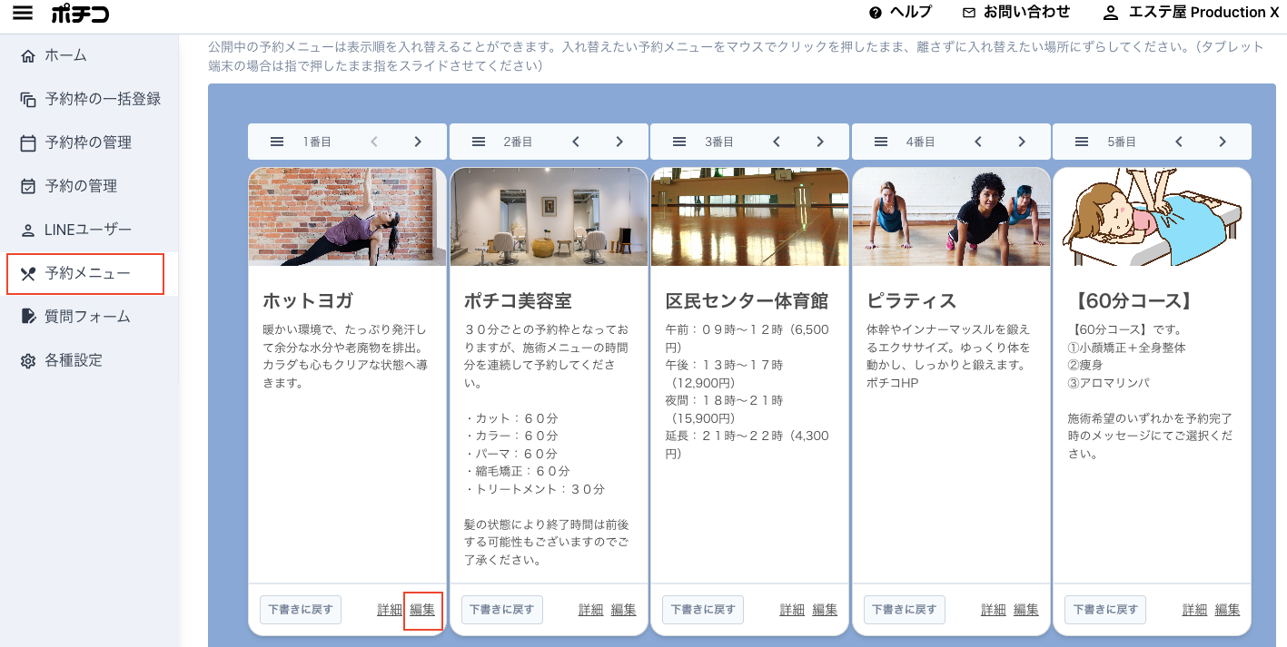Click the お問い合わせ envelope icon
This screenshot has width=1287, height=647.
tap(968, 13)
